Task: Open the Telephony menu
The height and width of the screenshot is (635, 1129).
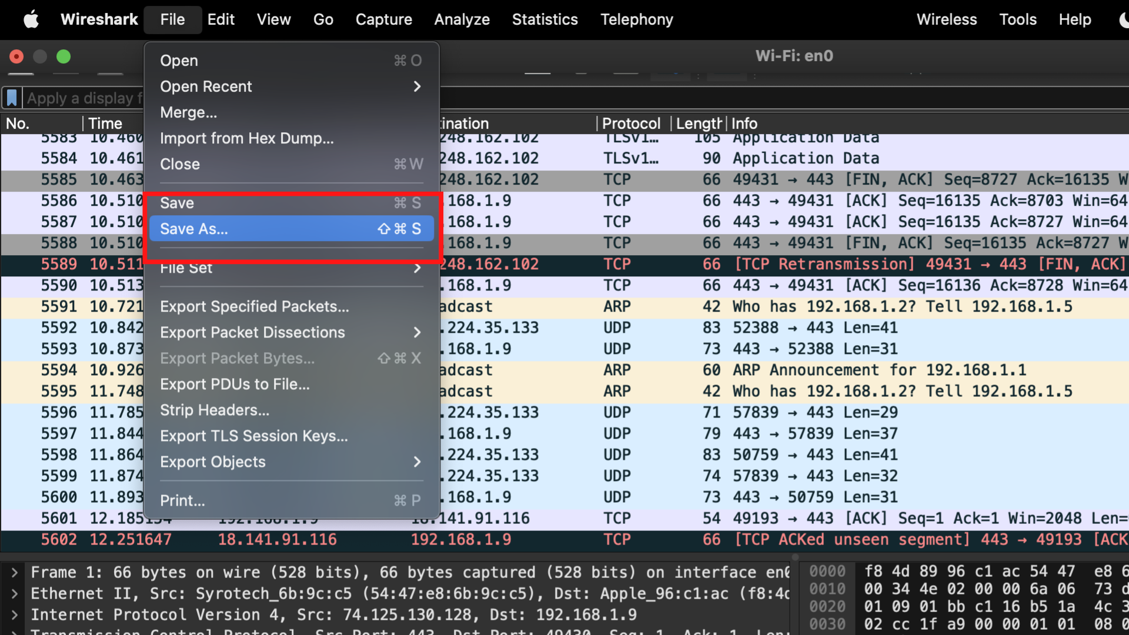Action: (636, 19)
